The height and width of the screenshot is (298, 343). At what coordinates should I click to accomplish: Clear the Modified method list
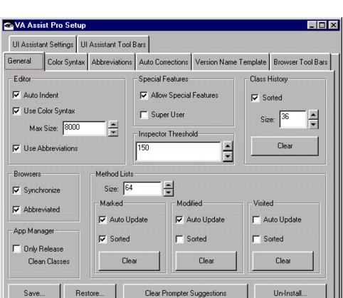[206, 261]
